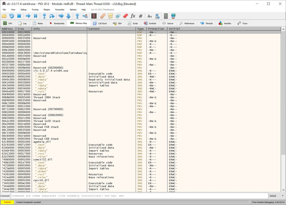Screen dimensions: 286x205
Task: Click the Trace Into toolbar icon
Action: (61, 16)
